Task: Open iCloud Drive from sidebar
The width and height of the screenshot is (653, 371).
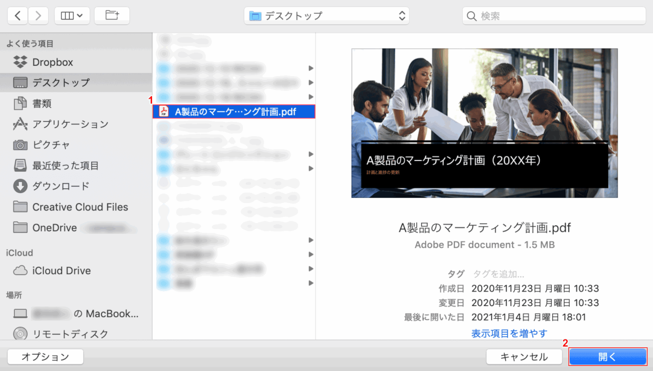Action: (x=61, y=271)
